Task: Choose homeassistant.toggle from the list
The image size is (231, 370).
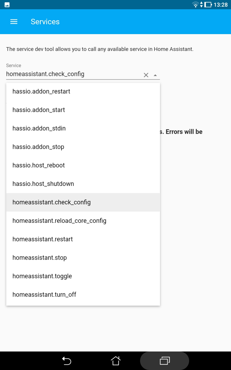Action: tap(42, 276)
